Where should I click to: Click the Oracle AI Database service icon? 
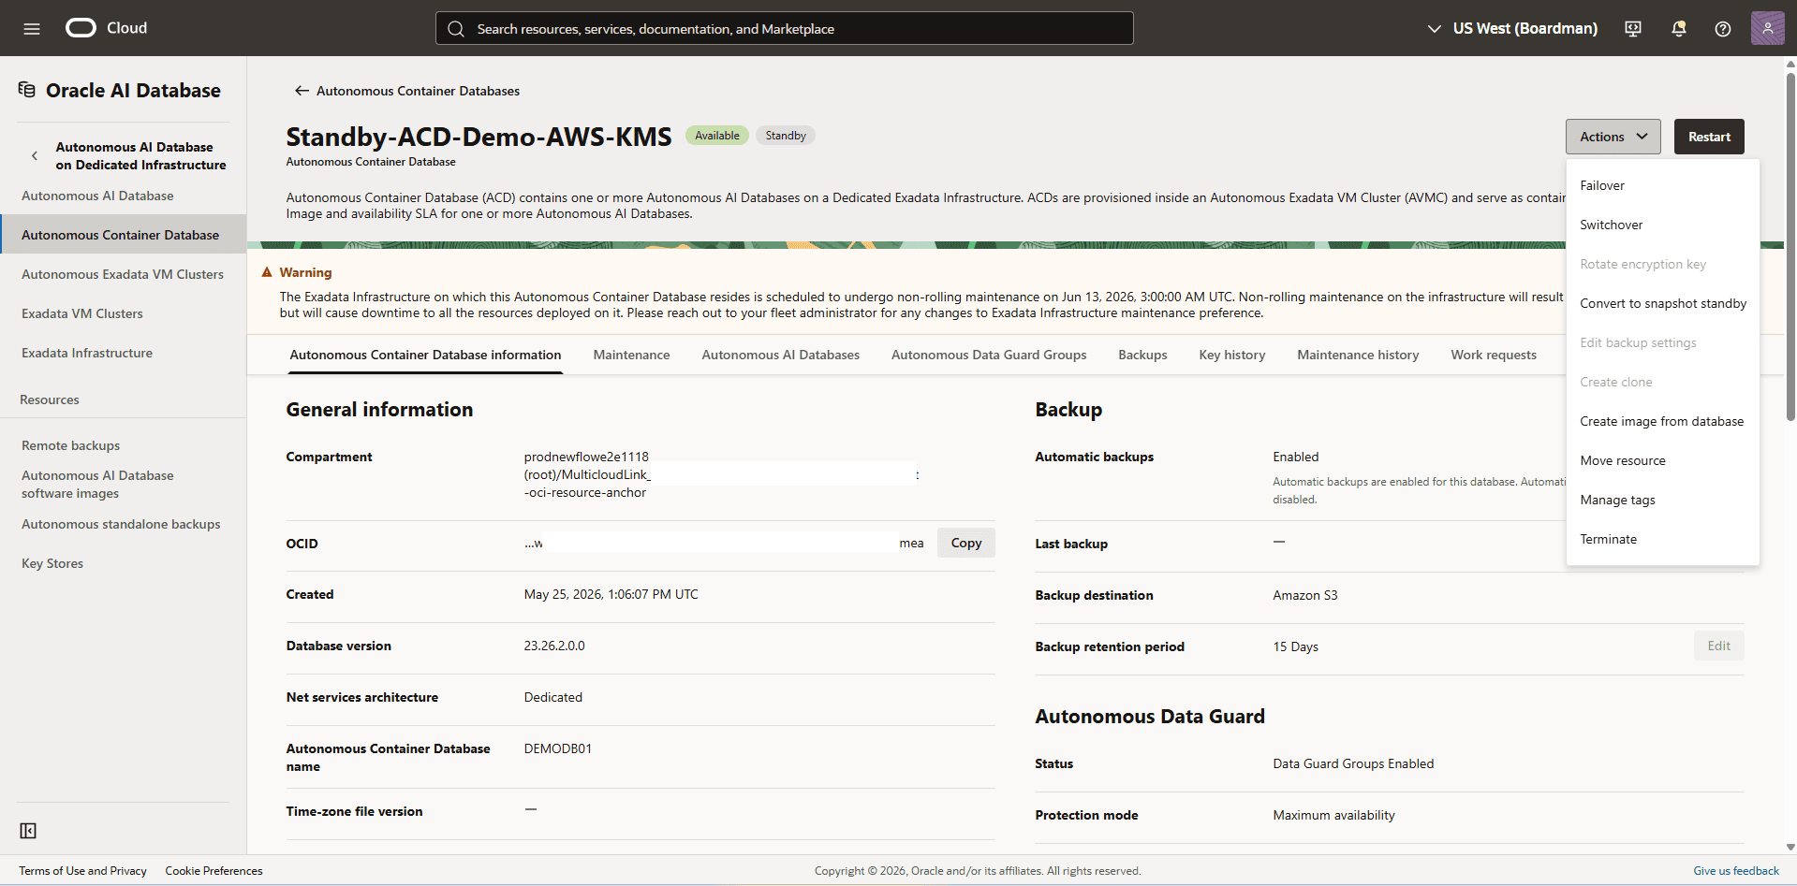point(27,90)
